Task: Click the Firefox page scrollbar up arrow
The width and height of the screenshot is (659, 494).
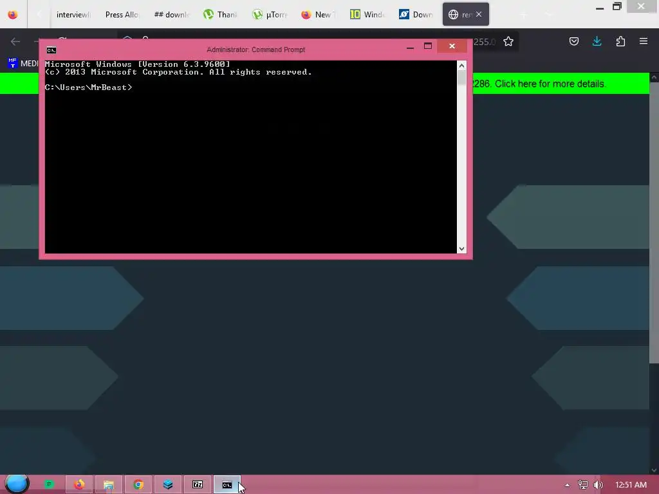Action: click(654, 78)
